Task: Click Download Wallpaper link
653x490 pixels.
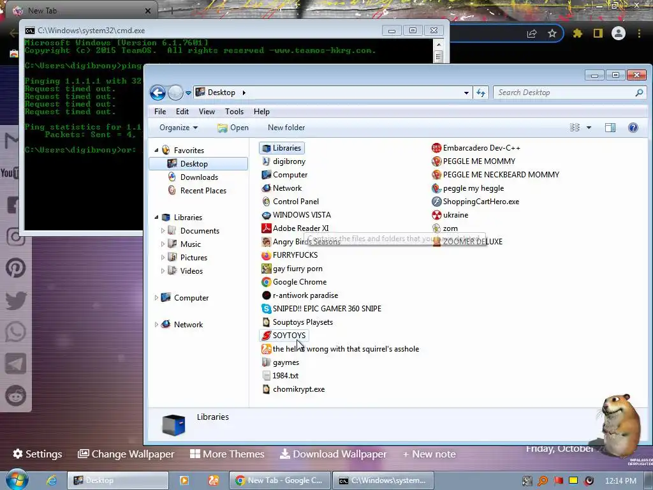Action: tap(333, 454)
